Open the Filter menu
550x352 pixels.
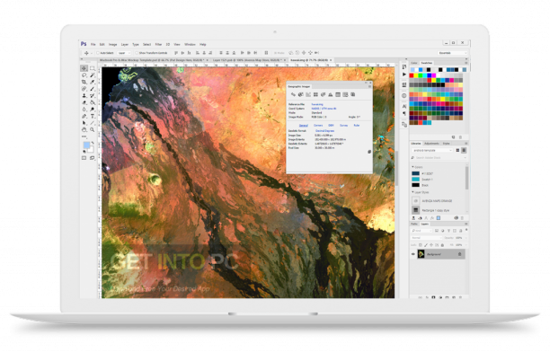pyautogui.click(x=158, y=45)
